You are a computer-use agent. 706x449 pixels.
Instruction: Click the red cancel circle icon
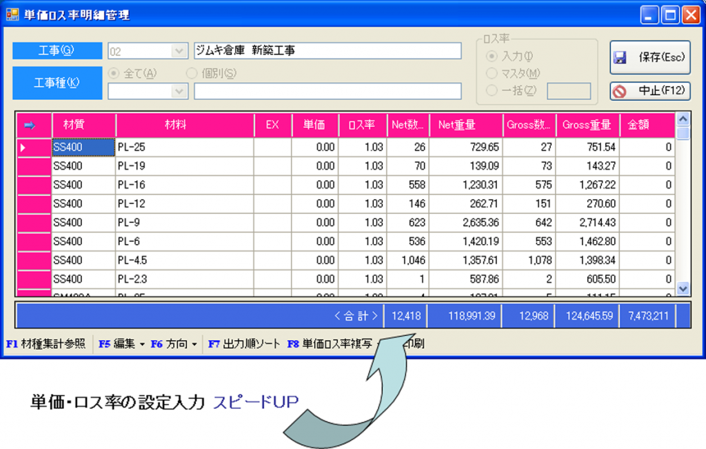620,92
